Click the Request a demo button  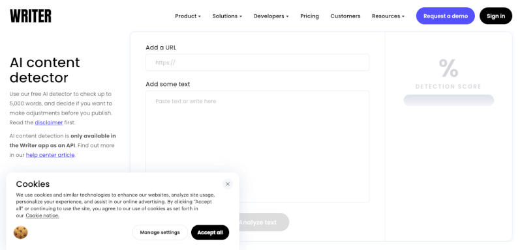[446, 16]
